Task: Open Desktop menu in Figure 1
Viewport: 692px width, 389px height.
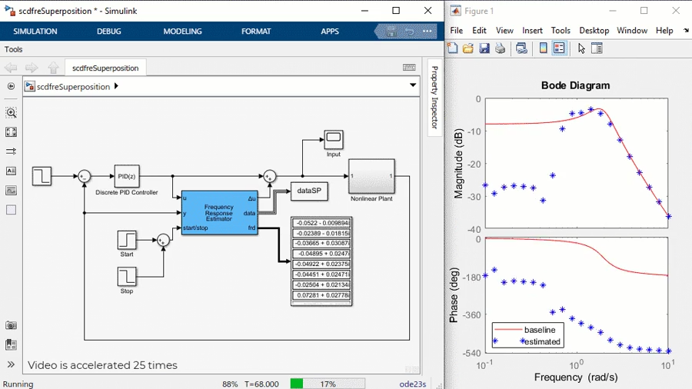Action: point(594,31)
